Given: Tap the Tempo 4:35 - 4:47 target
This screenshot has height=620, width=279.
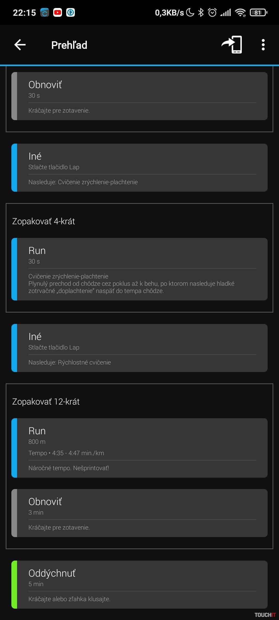Looking at the screenshot, I should [x=66, y=453].
